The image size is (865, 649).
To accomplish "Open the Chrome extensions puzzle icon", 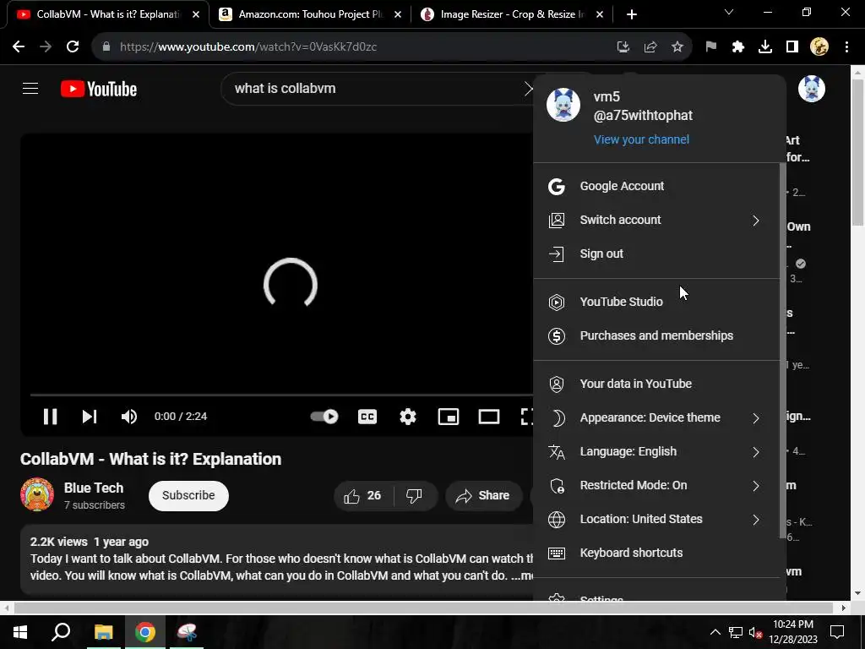I will point(738,46).
